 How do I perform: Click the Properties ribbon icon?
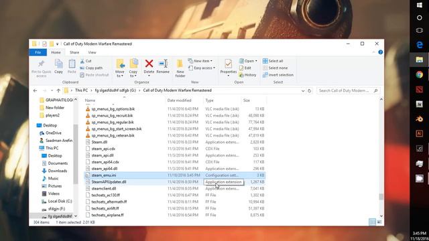coord(228,64)
